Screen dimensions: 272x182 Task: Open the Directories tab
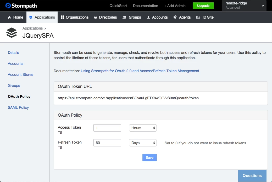point(106,17)
